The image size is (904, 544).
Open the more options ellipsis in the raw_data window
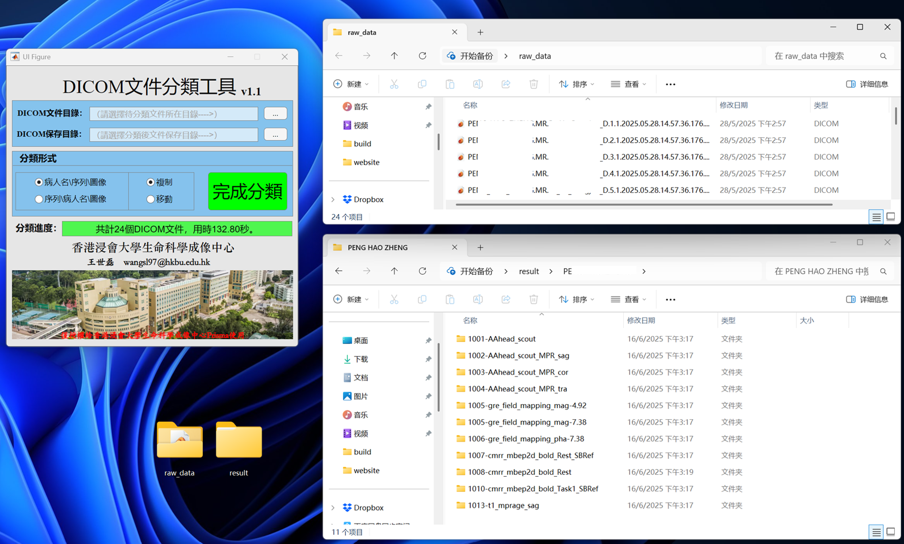pyautogui.click(x=671, y=84)
